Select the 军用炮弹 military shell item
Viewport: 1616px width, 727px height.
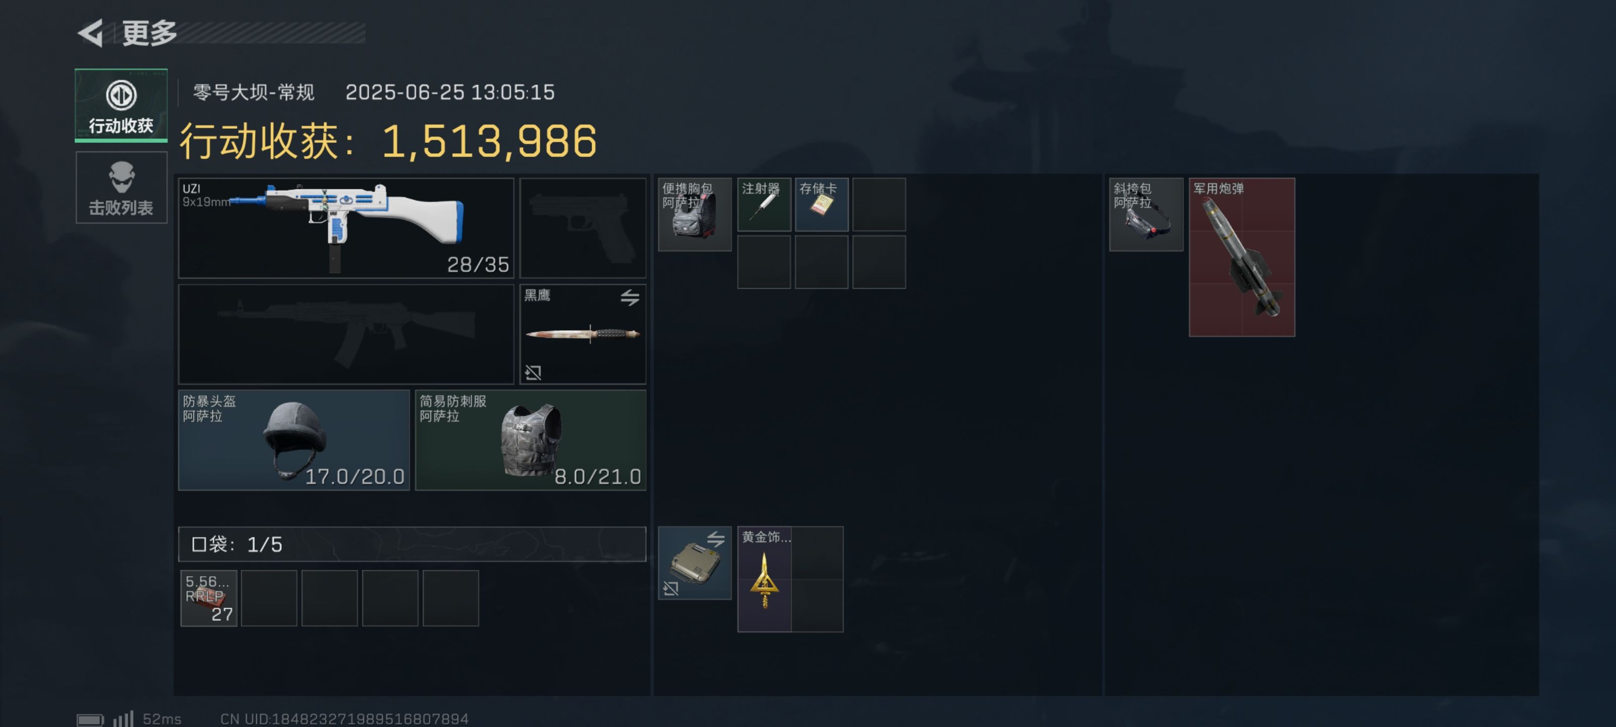(x=1242, y=257)
